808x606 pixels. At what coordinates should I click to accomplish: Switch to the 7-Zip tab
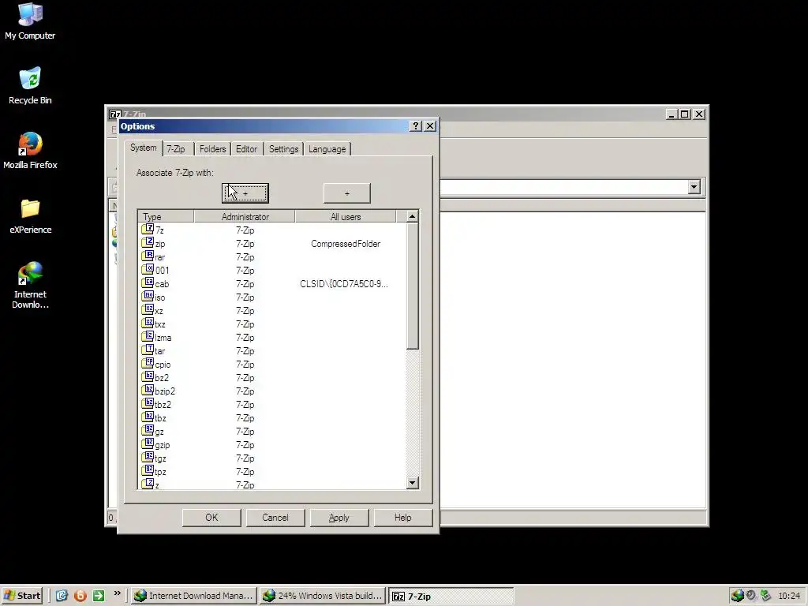176,149
